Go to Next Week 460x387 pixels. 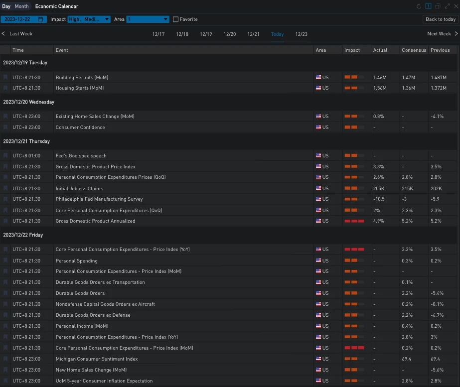(439, 34)
